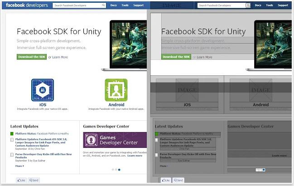Open the Docs menu in the left header
Viewport: 294px width, 186px height.
pos(114,6)
